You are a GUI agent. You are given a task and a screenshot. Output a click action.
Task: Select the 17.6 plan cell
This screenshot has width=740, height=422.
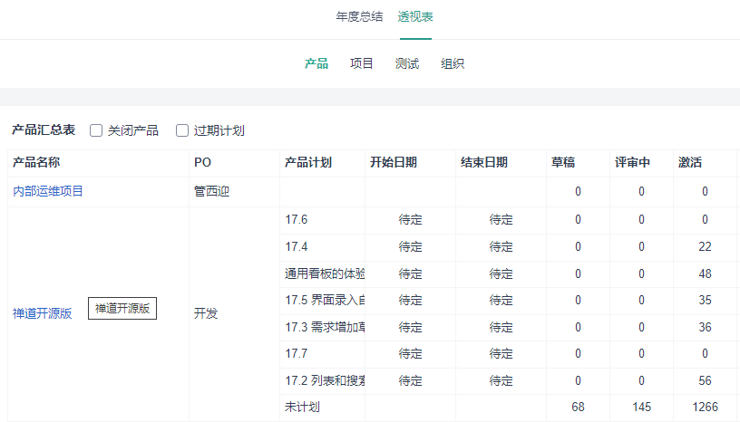(x=297, y=220)
